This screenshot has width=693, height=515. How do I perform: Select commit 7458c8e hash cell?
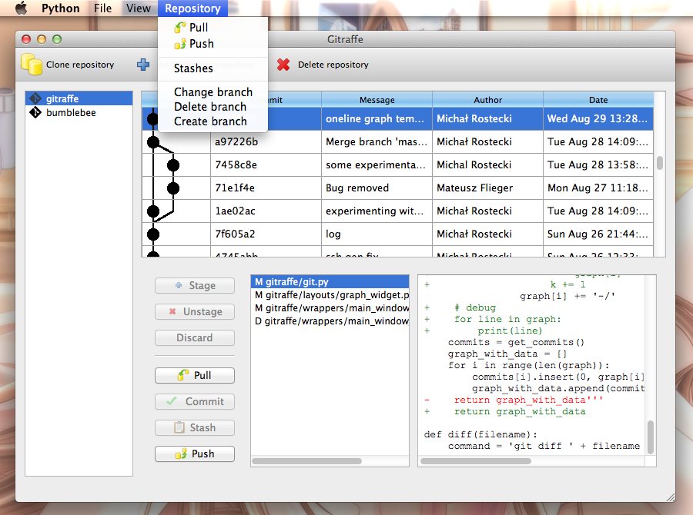266,165
